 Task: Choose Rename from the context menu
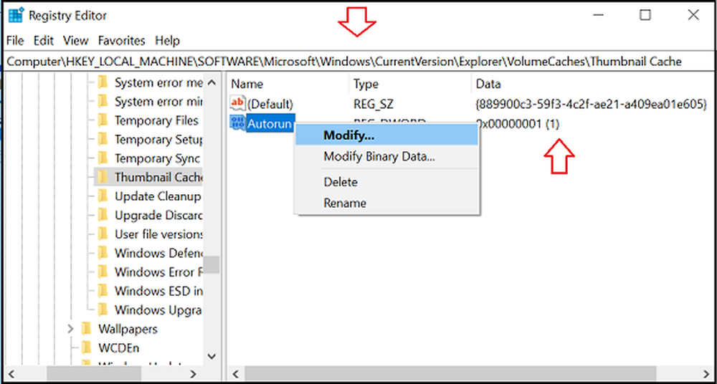[x=386, y=203]
